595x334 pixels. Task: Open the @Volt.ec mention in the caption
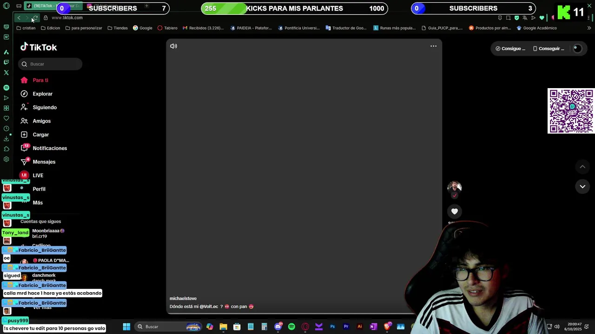[x=209, y=307]
